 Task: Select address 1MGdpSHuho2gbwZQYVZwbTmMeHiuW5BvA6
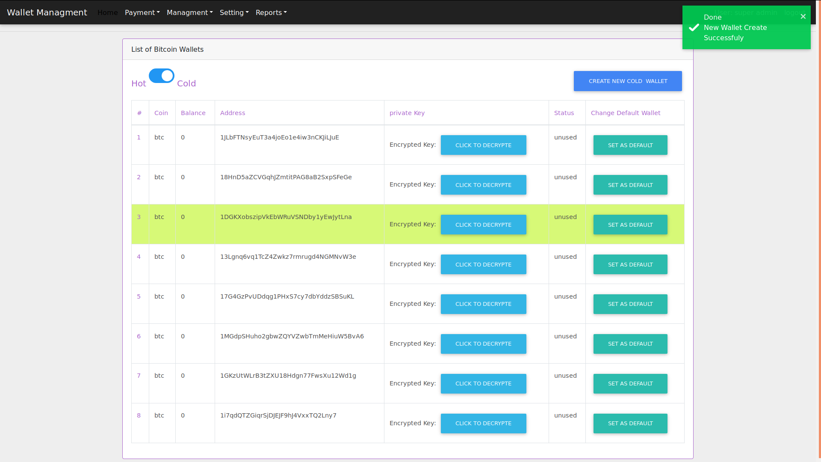(x=292, y=336)
